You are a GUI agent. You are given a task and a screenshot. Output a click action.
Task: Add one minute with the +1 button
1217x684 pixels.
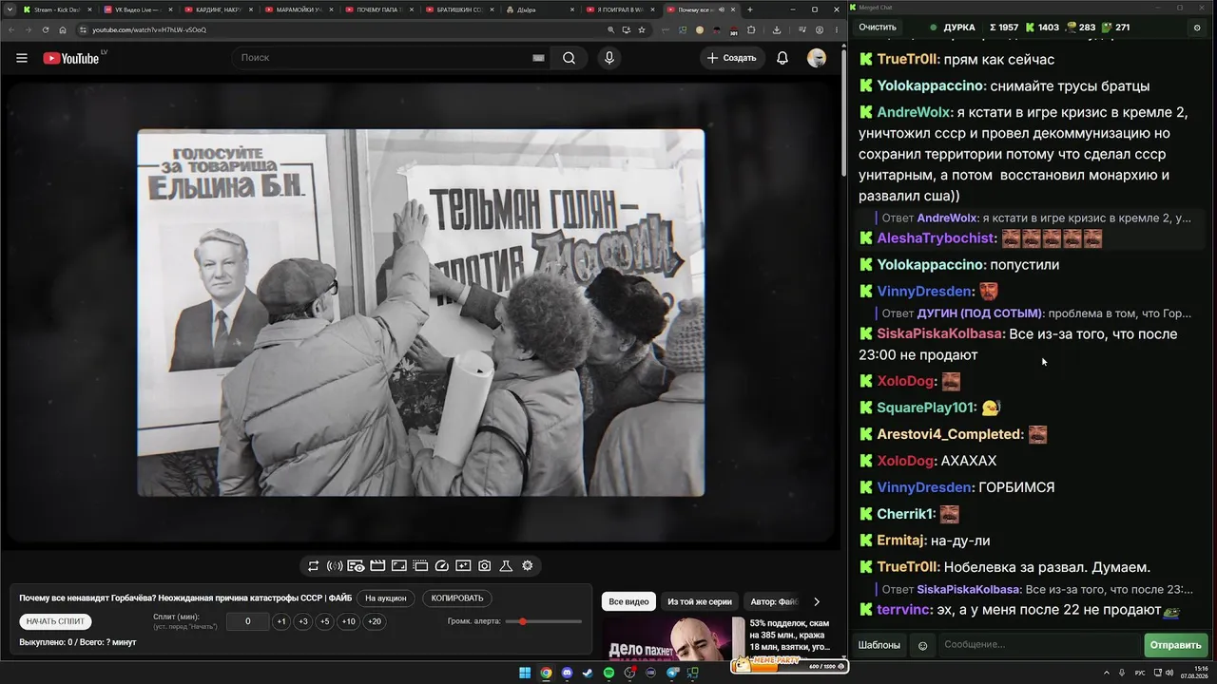(x=281, y=621)
